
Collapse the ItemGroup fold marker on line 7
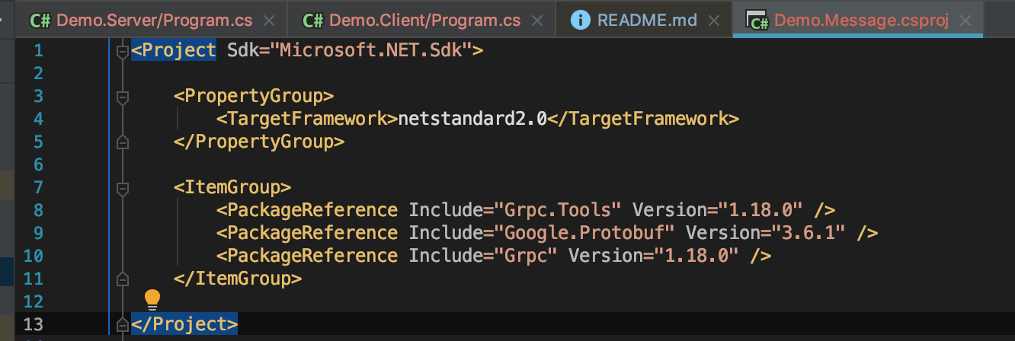[121, 188]
